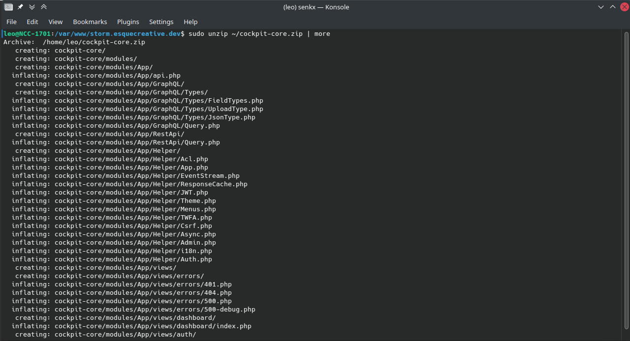Click the line ending 'Helper/i18n.php'
The image size is (630, 341).
pyautogui.click(x=112, y=251)
